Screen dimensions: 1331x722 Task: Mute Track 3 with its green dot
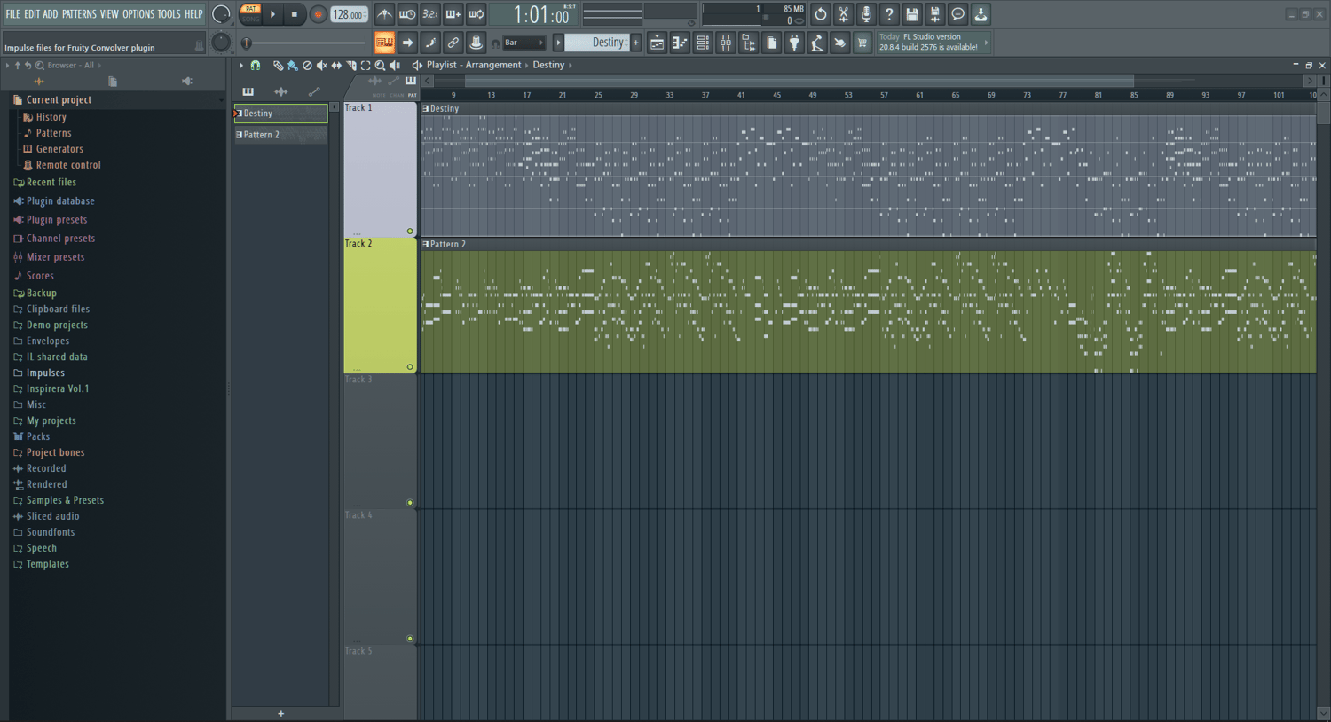pos(410,503)
